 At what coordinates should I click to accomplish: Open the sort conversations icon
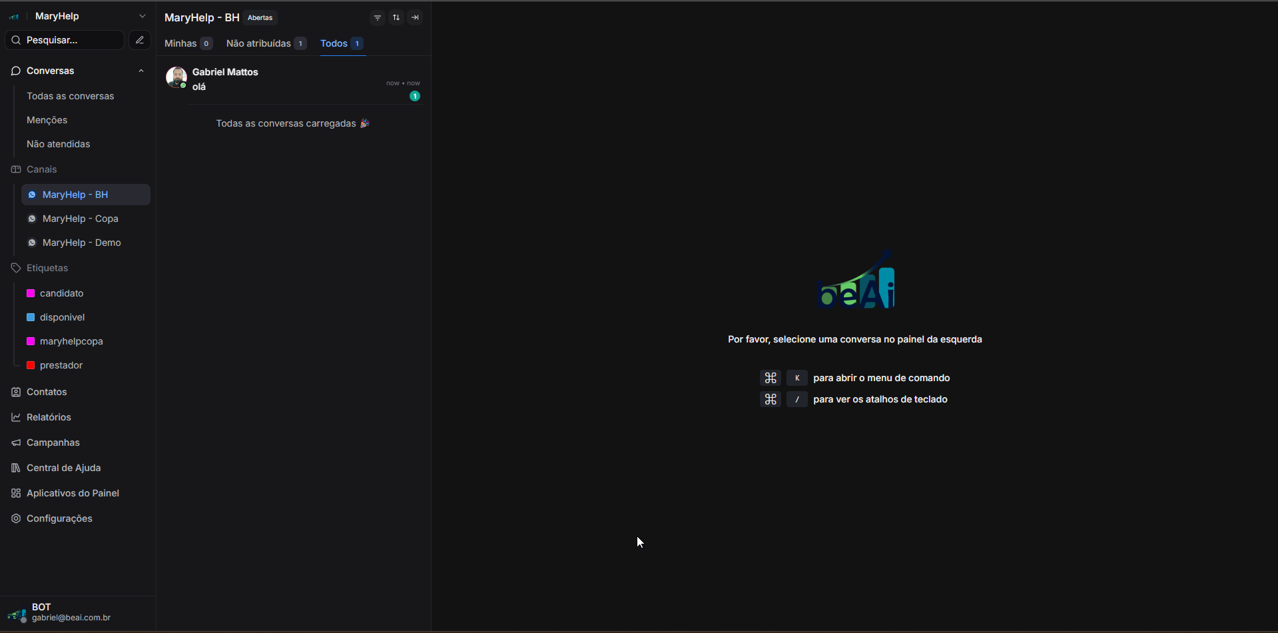396,18
